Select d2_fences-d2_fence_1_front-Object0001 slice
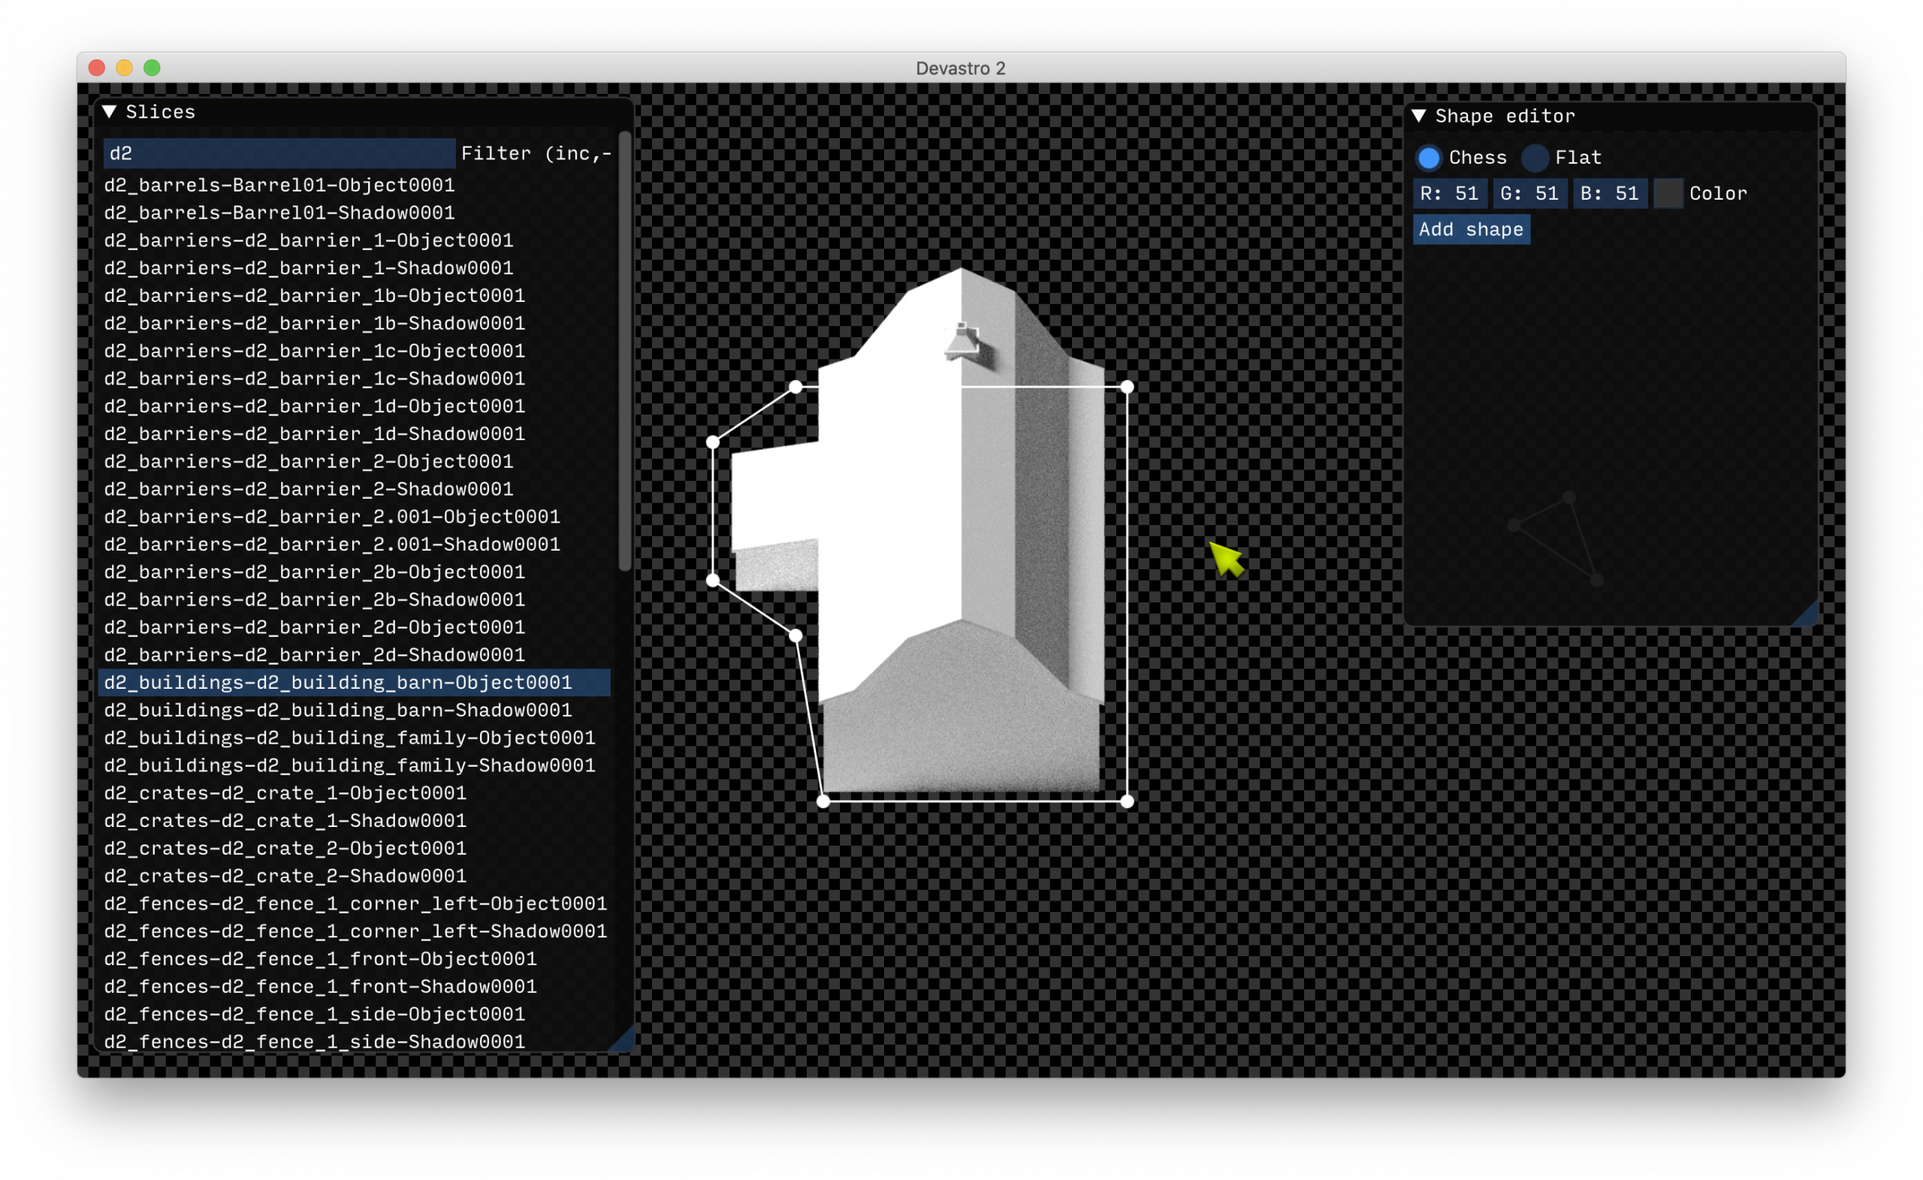This screenshot has width=1923, height=1180. (355, 959)
